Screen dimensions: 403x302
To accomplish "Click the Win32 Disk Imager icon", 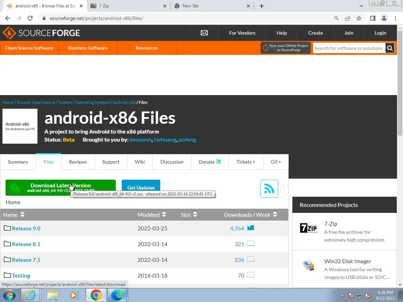I will (309, 265).
